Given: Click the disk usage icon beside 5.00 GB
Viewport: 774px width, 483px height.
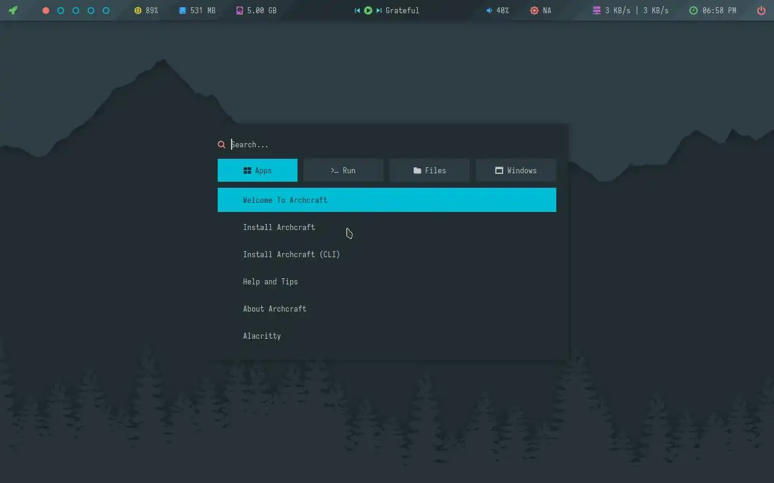Looking at the screenshot, I should (239, 10).
